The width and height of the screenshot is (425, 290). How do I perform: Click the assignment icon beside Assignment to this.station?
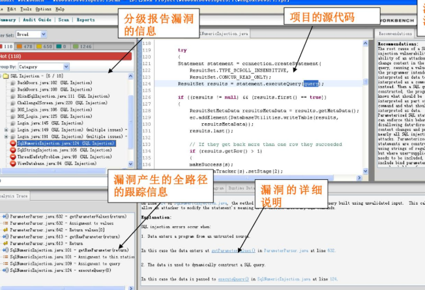click(x=5, y=257)
